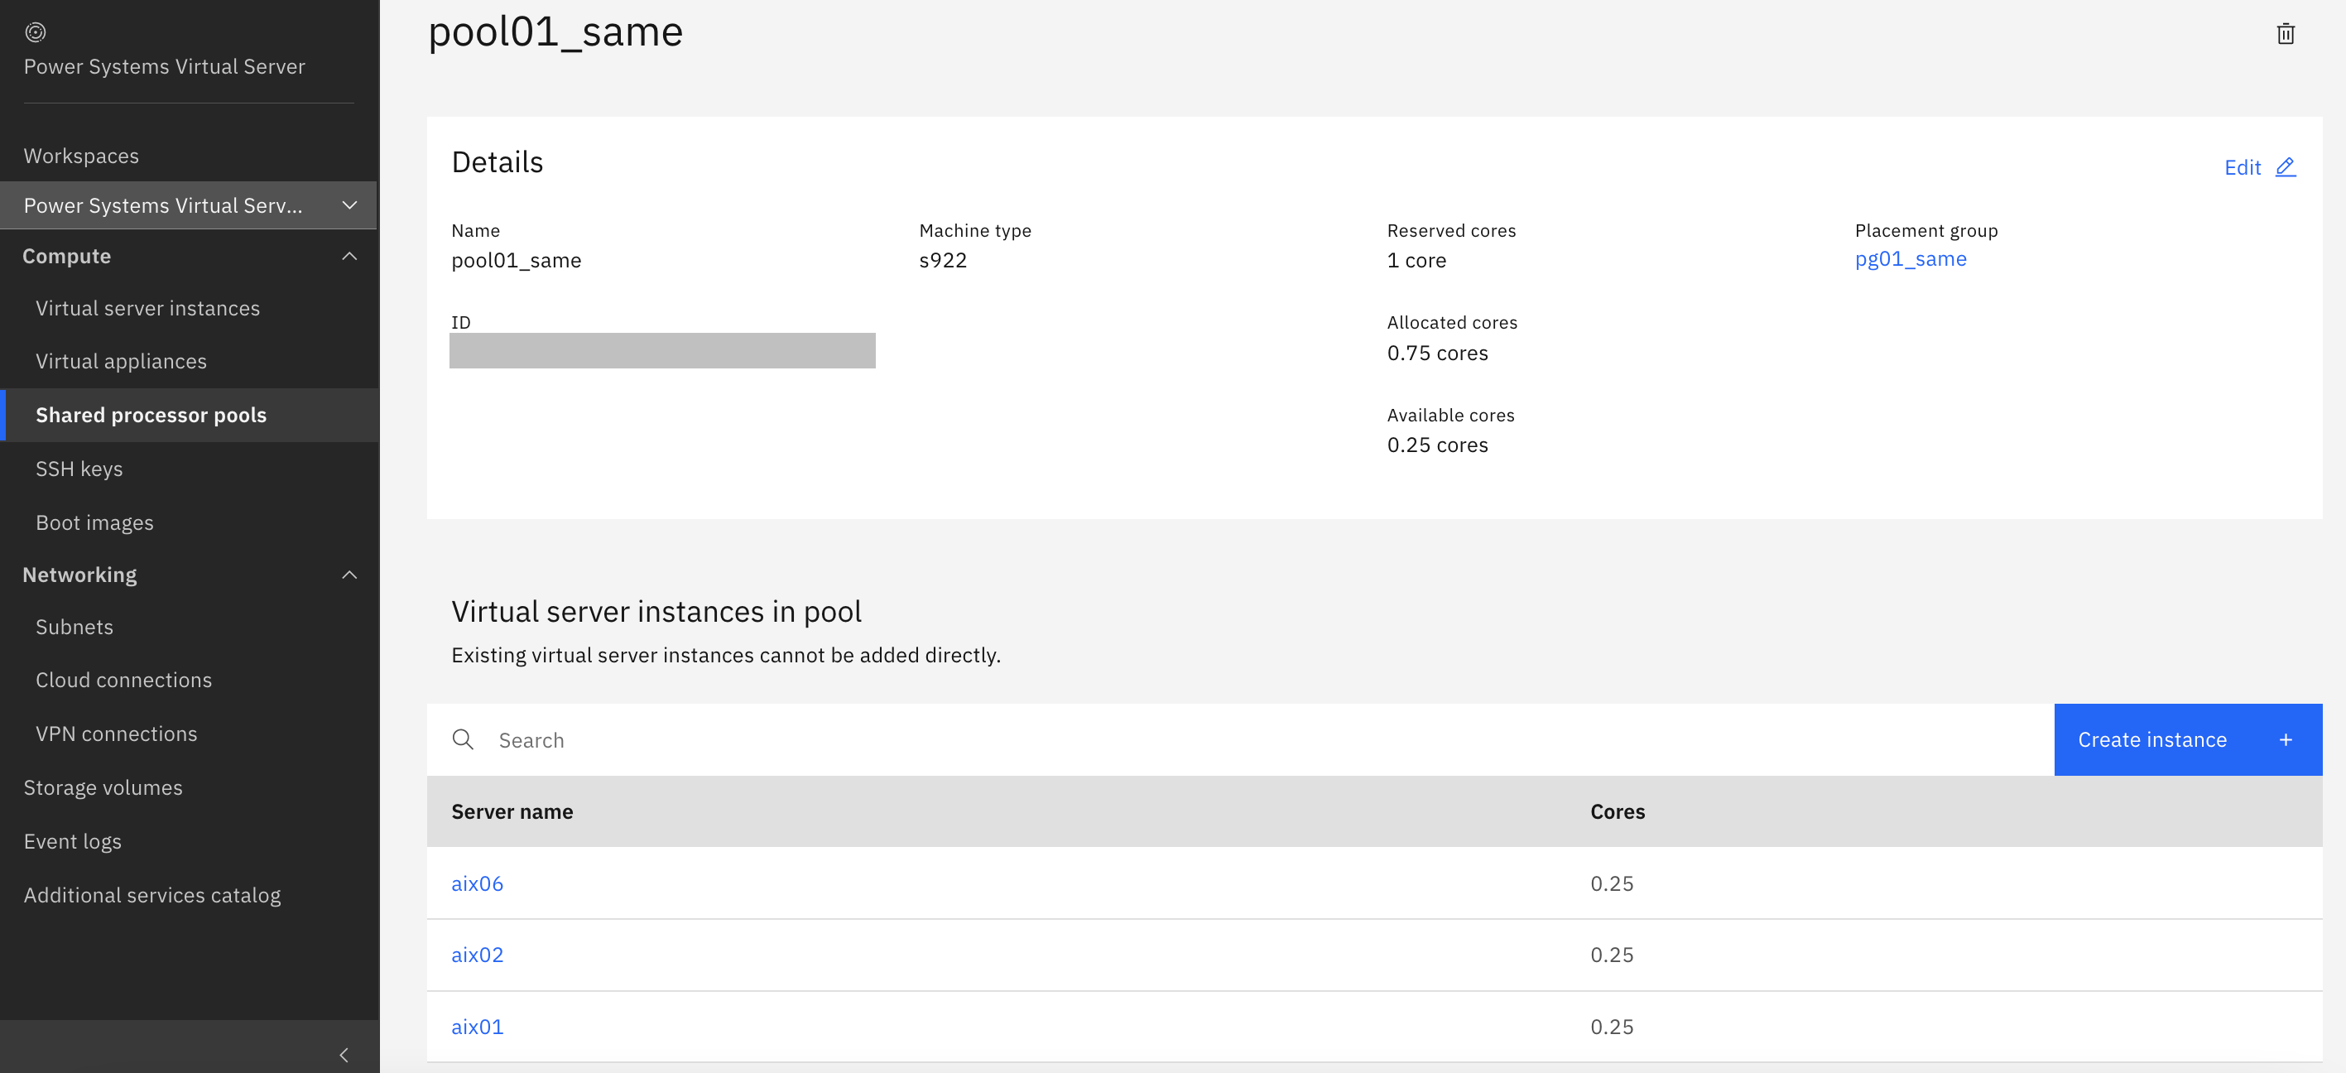2346x1073 pixels.
Task: Open the pg01_same placement group link
Action: click(x=1911, y=258)
